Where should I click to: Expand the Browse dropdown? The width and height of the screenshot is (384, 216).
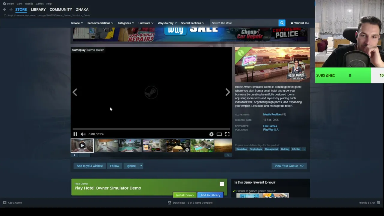77,23
